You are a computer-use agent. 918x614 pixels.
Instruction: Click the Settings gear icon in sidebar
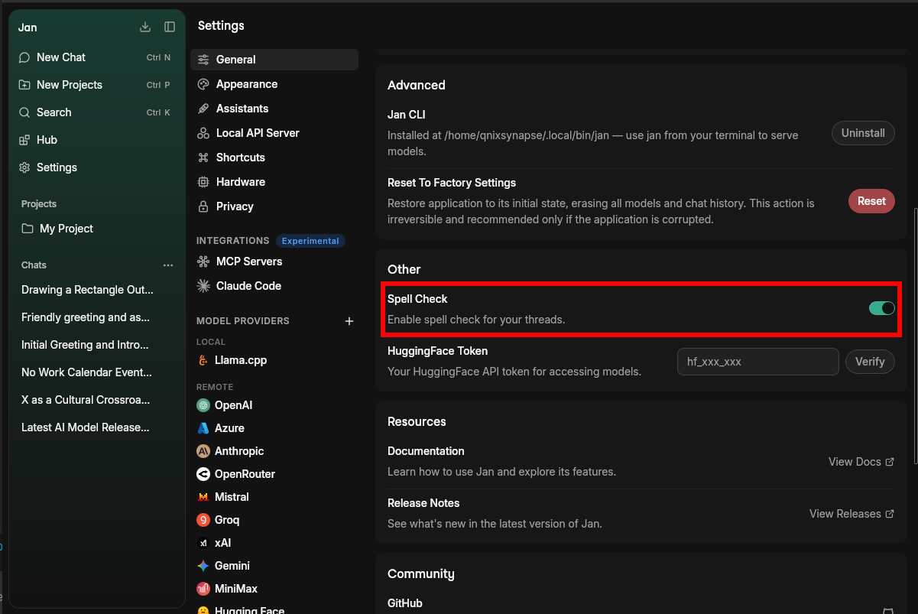point(24,167)
